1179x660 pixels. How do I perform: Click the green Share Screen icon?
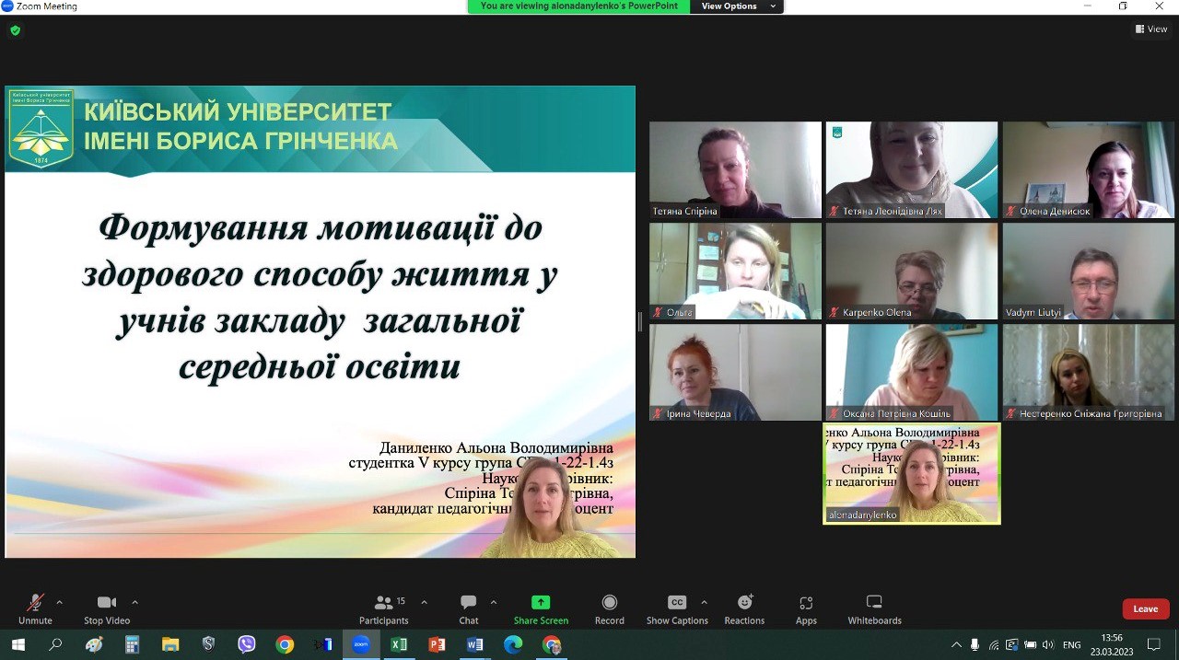pyautogui.click(x=541, y=603)
